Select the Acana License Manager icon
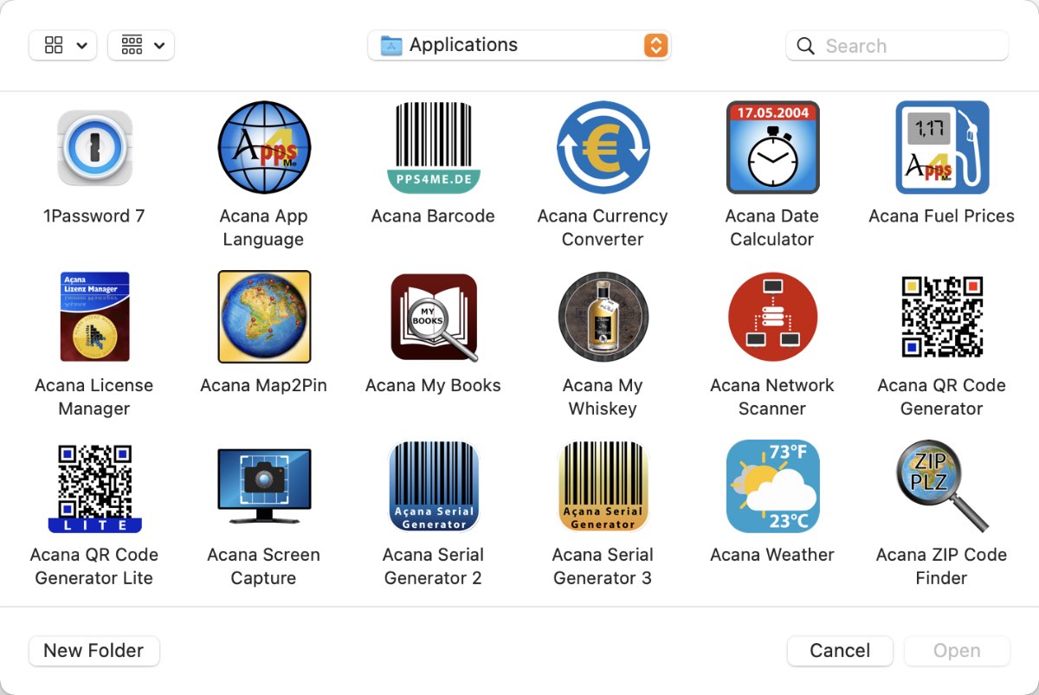 (x=94, y=317)
